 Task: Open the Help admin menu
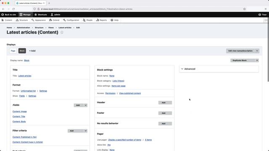[x=115, y=20]
